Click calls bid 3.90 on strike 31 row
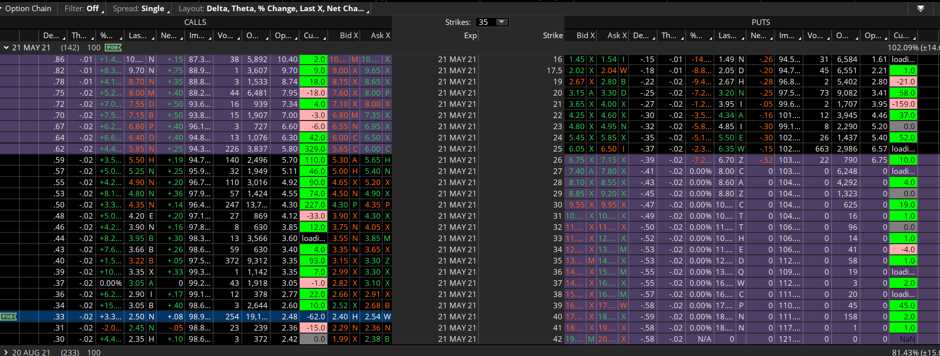The image size is (940, 356). click(340, 216)
